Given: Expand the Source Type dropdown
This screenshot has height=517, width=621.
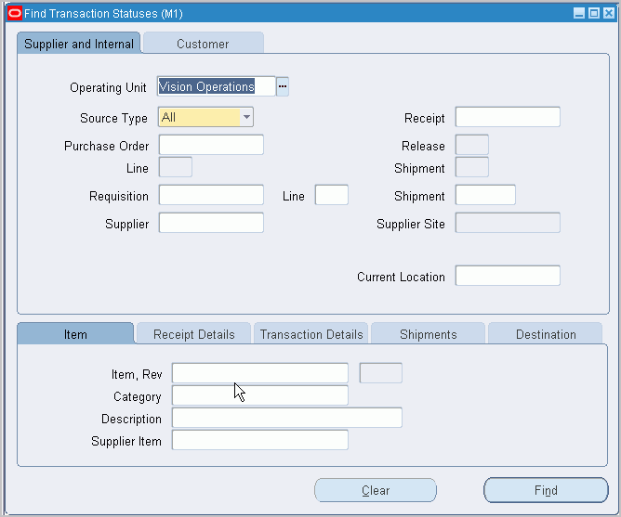Looking at the screenshot, I should pyautogui.click(x=246, y=117).
